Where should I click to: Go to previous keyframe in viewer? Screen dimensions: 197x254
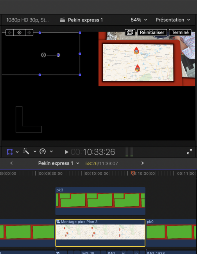(x=10, y=32)
